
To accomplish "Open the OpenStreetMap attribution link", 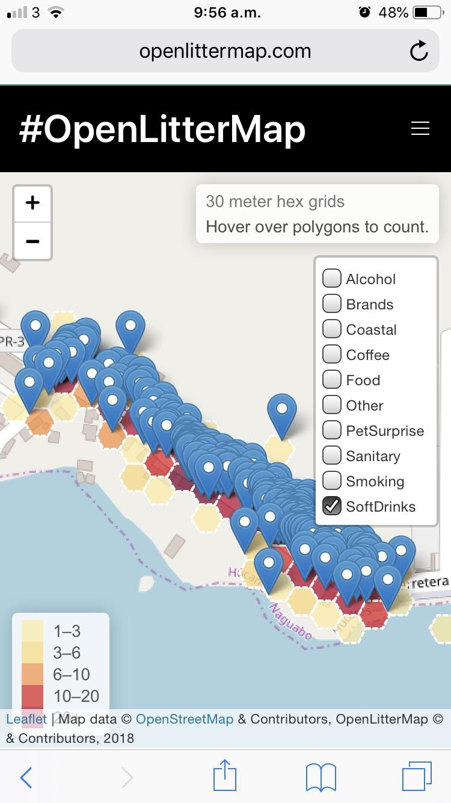I will coord(184,719).
